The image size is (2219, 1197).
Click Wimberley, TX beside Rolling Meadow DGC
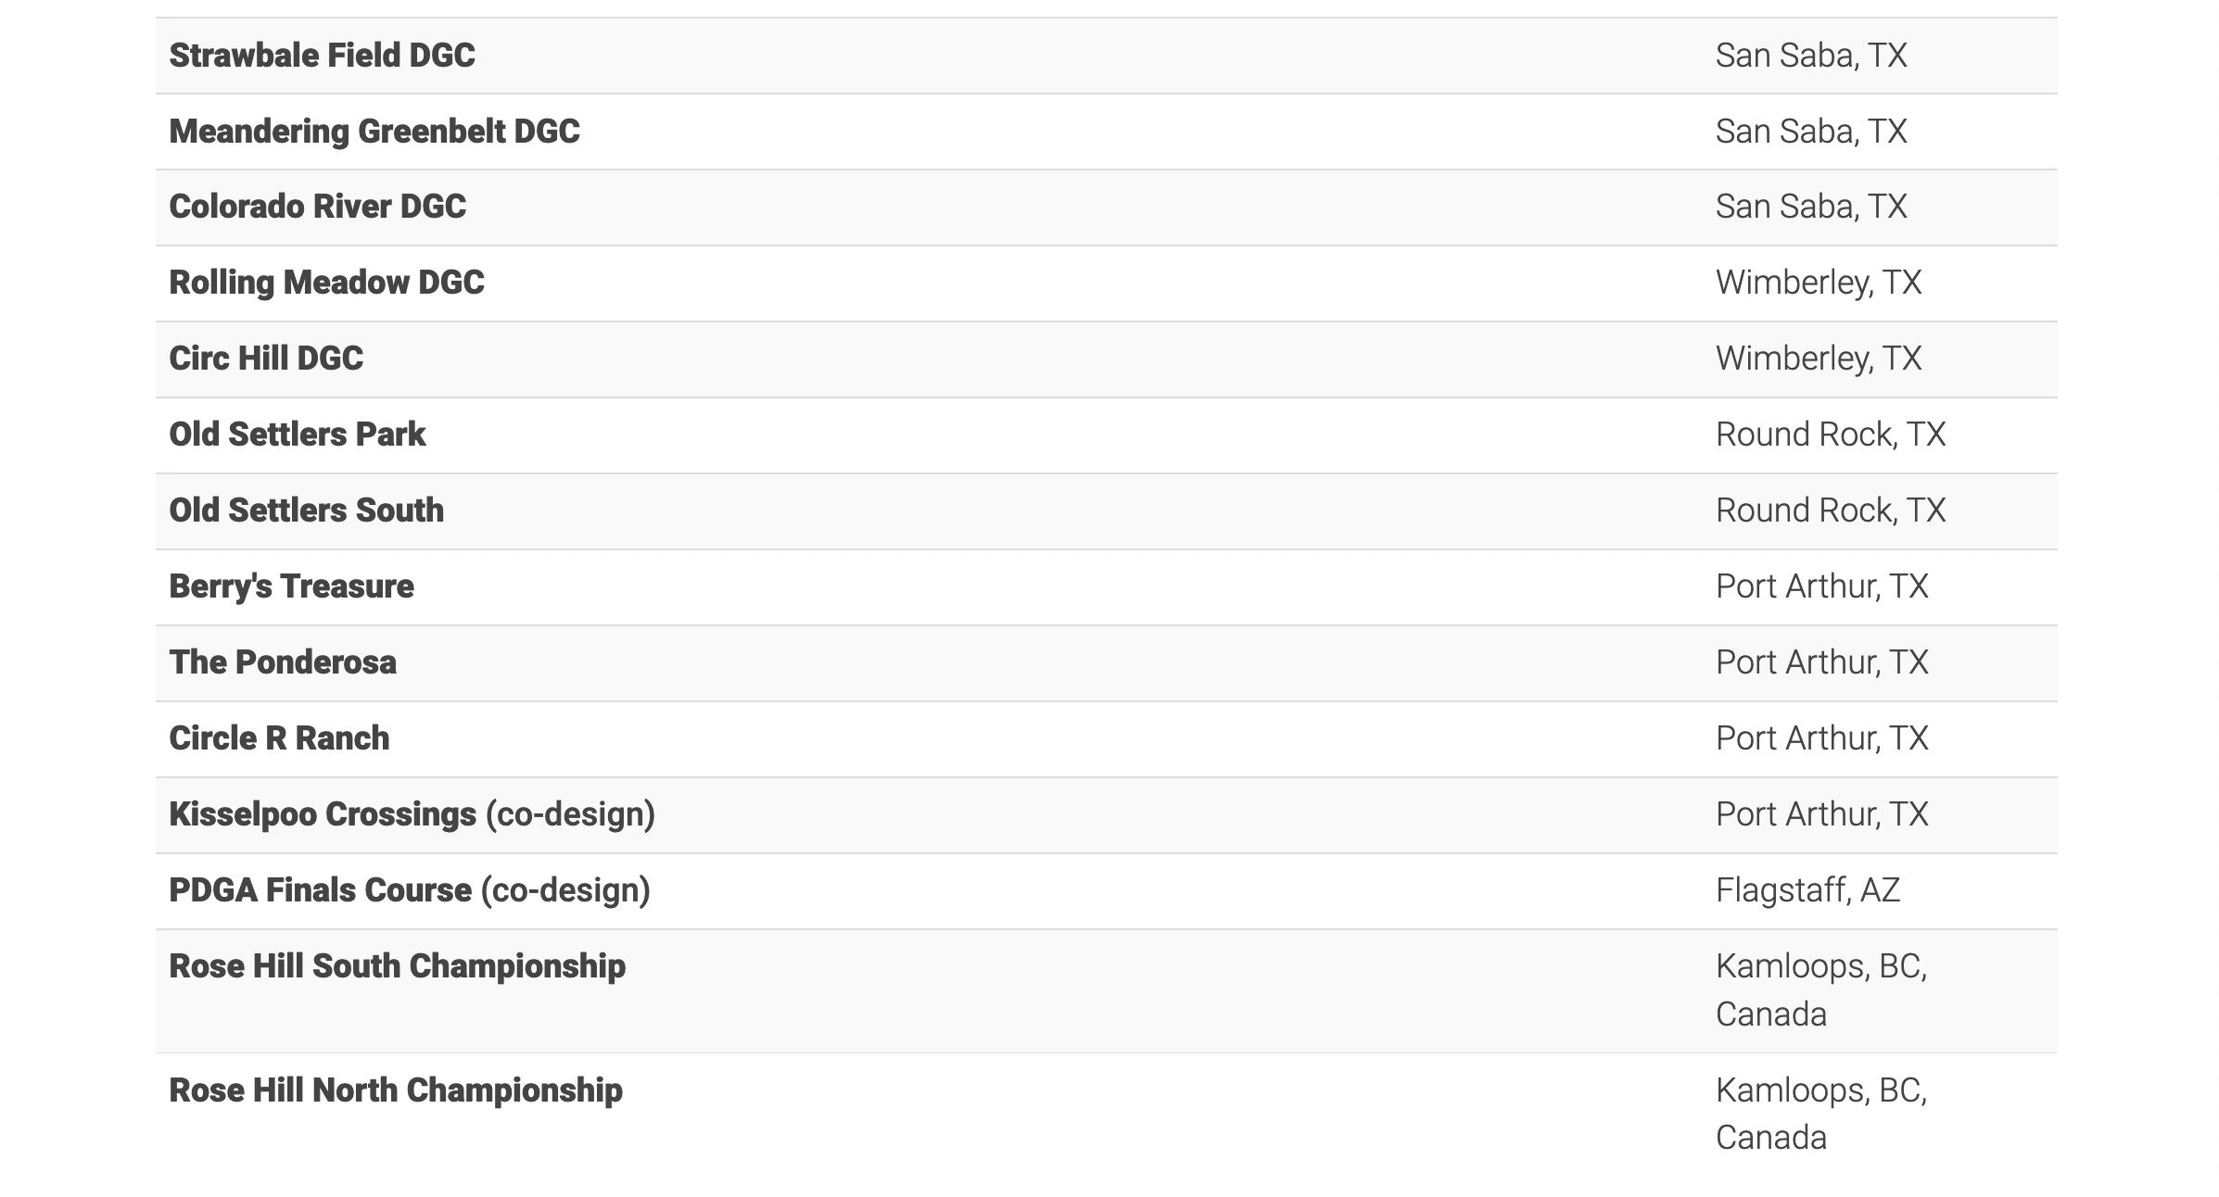click(1819, 283)
